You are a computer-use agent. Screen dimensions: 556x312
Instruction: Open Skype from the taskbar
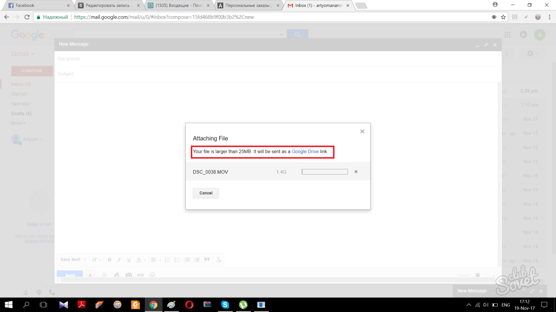click(225, 305)
